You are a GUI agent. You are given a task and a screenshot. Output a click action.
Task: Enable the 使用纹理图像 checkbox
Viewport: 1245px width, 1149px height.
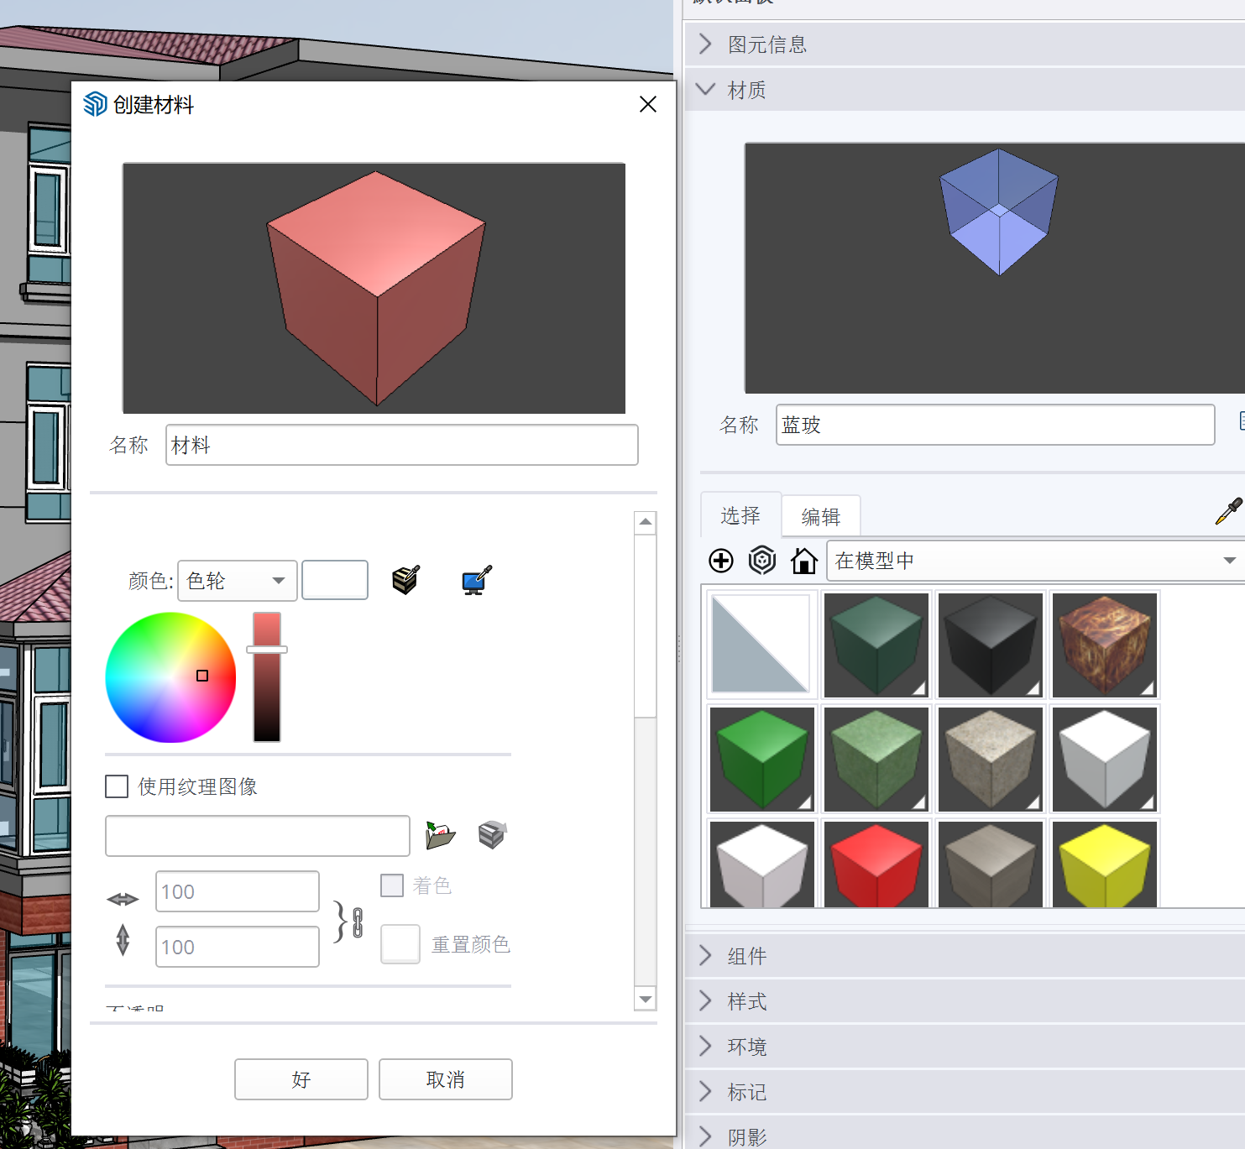coord(117,786)
